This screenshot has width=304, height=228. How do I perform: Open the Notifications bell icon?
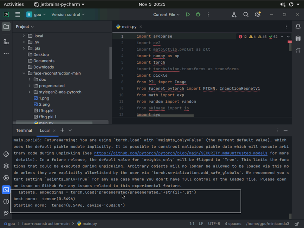298,27
